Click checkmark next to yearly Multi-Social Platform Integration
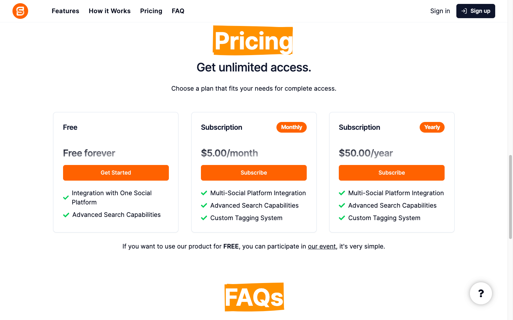 pyautogui.click(x=342, y=193)
